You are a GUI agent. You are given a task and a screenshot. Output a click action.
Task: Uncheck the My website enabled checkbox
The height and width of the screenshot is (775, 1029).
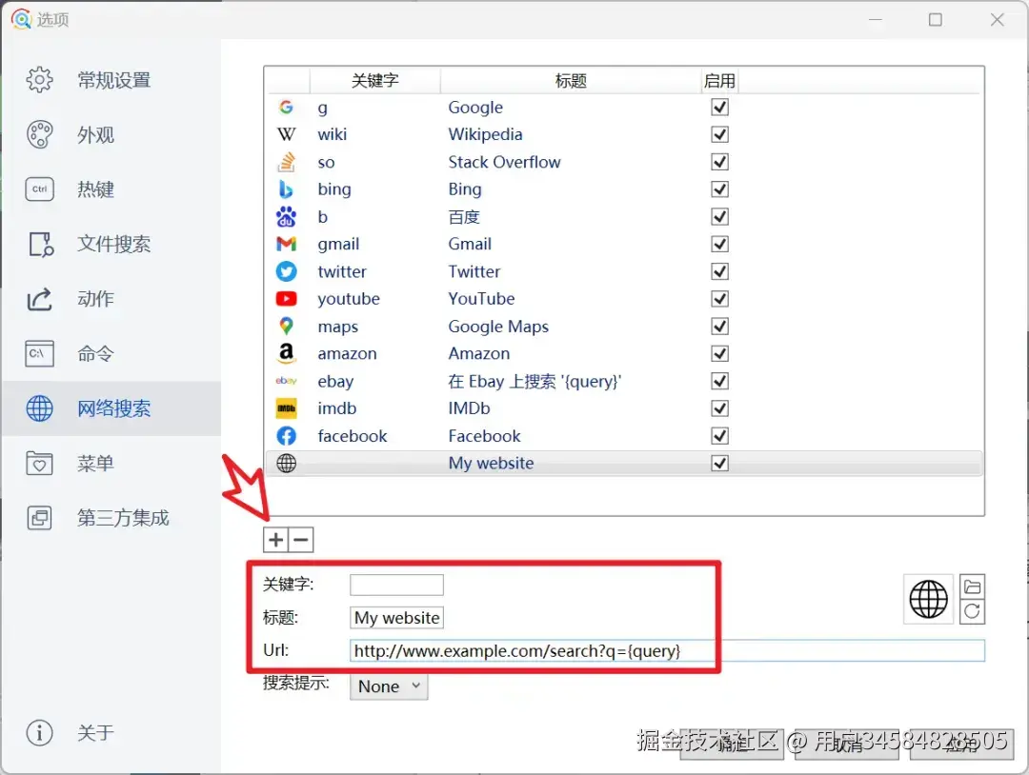click(x=720, y=464)
